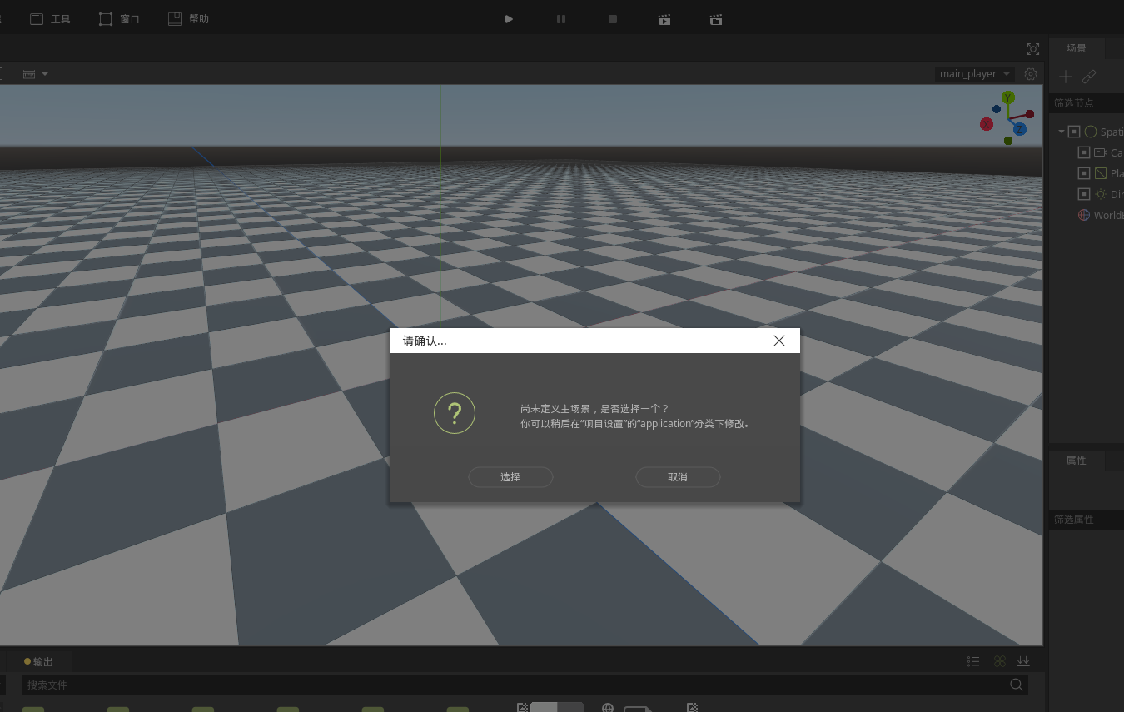This screenshot has width=1124, height=712.
Task: Toggle visibility box of the DirectionalLight node
Action: [x=1084, y=194]
